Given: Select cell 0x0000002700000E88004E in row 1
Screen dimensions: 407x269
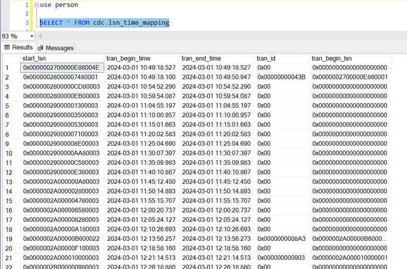Looking at the screenshot, I should point(62,67).
